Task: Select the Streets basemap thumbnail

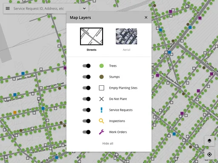Action: coord(92,37)
